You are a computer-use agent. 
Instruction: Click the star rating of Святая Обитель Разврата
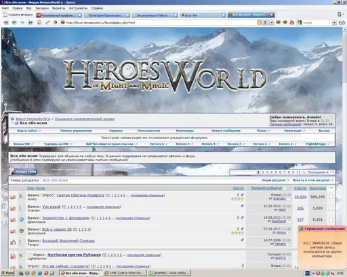237,199
